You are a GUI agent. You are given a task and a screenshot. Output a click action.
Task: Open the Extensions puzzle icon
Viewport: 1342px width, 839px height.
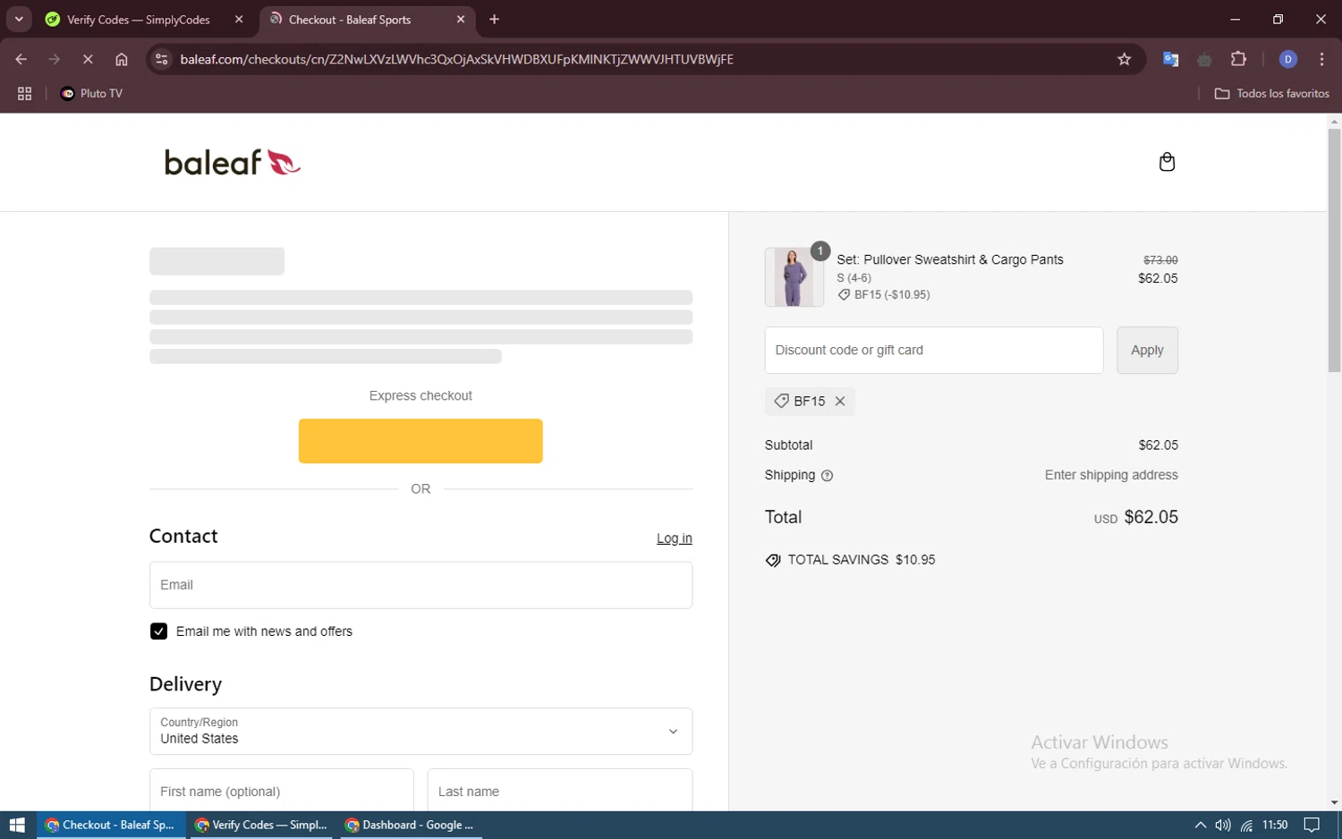pyautogui.click(x=1238, y=59)
